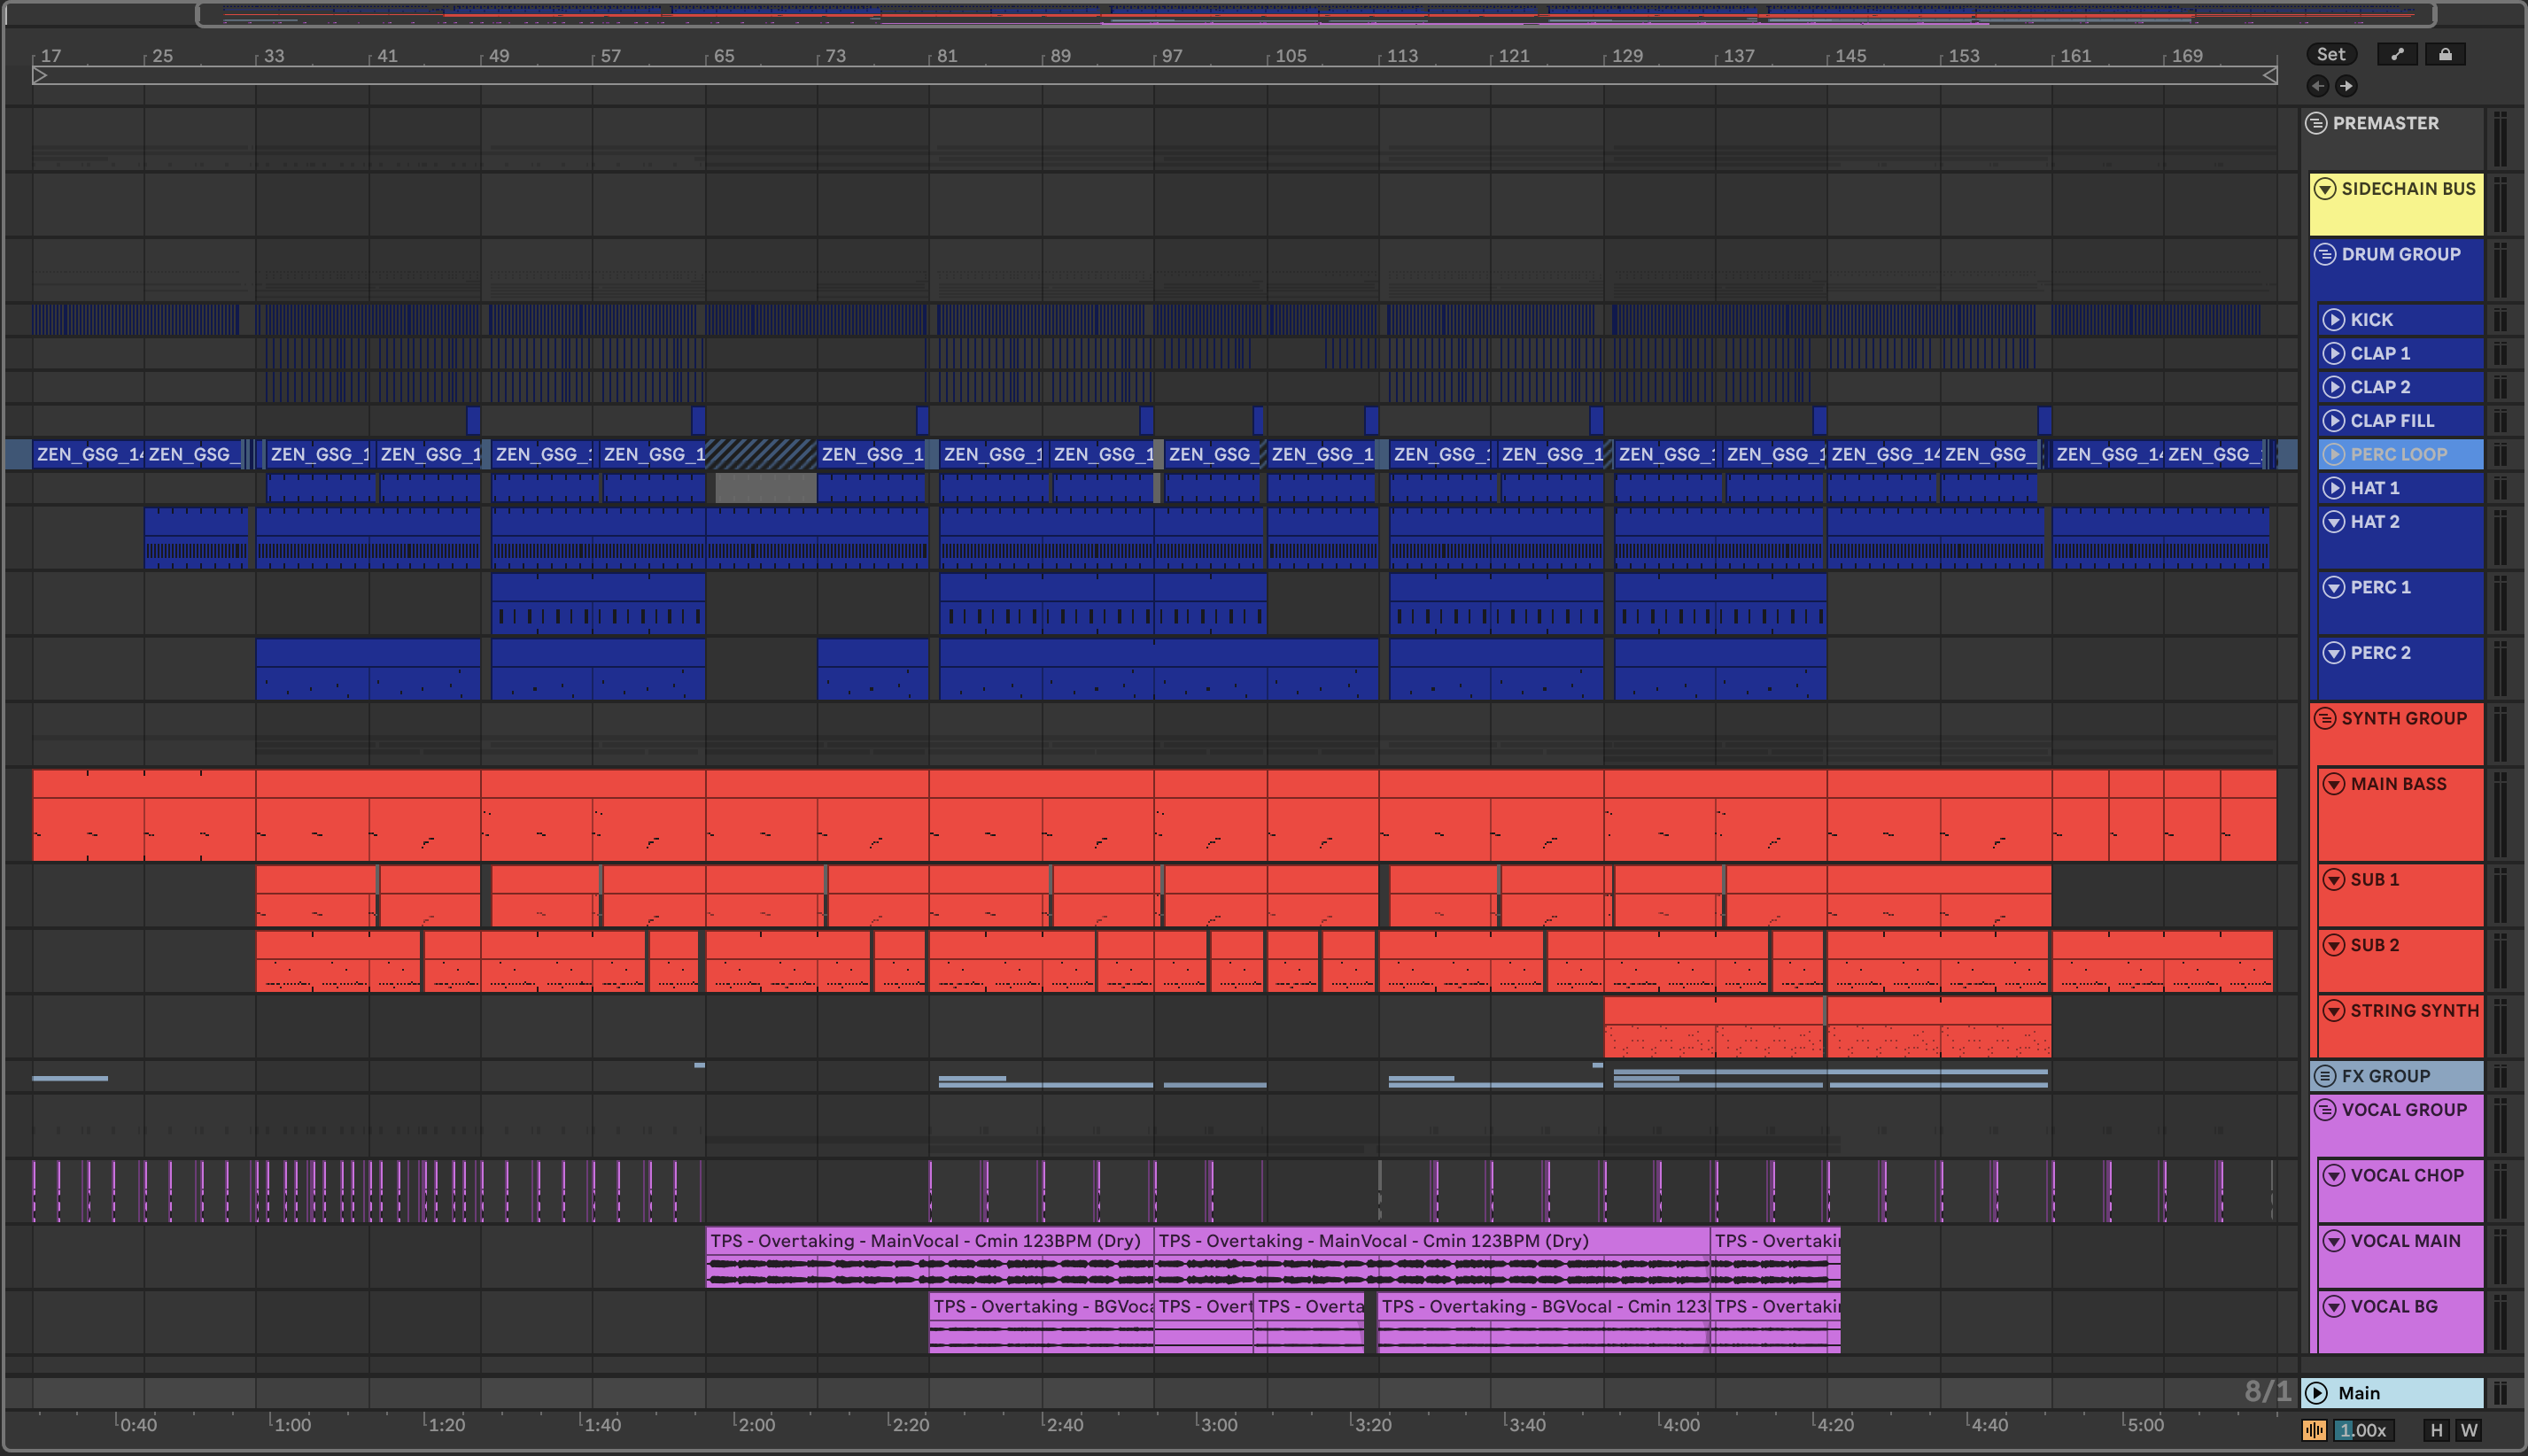Image resolution: width=2528 pixels, height=1456 pixels.
Task: Click the CLAP FILL track icon
Action: 2333,421
